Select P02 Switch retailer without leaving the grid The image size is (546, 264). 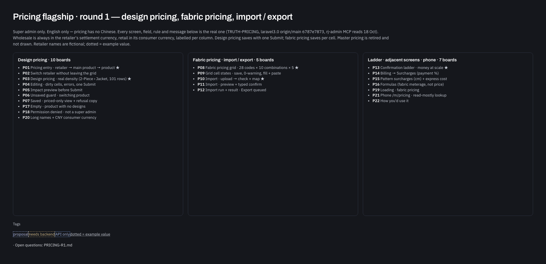tap(59, 73)
